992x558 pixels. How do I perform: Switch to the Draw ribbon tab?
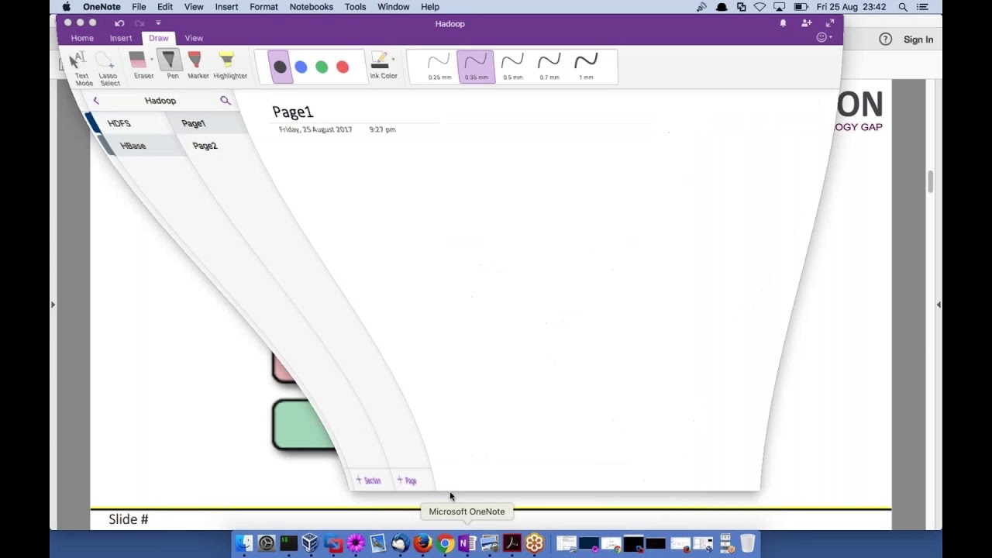pos(159,38)
